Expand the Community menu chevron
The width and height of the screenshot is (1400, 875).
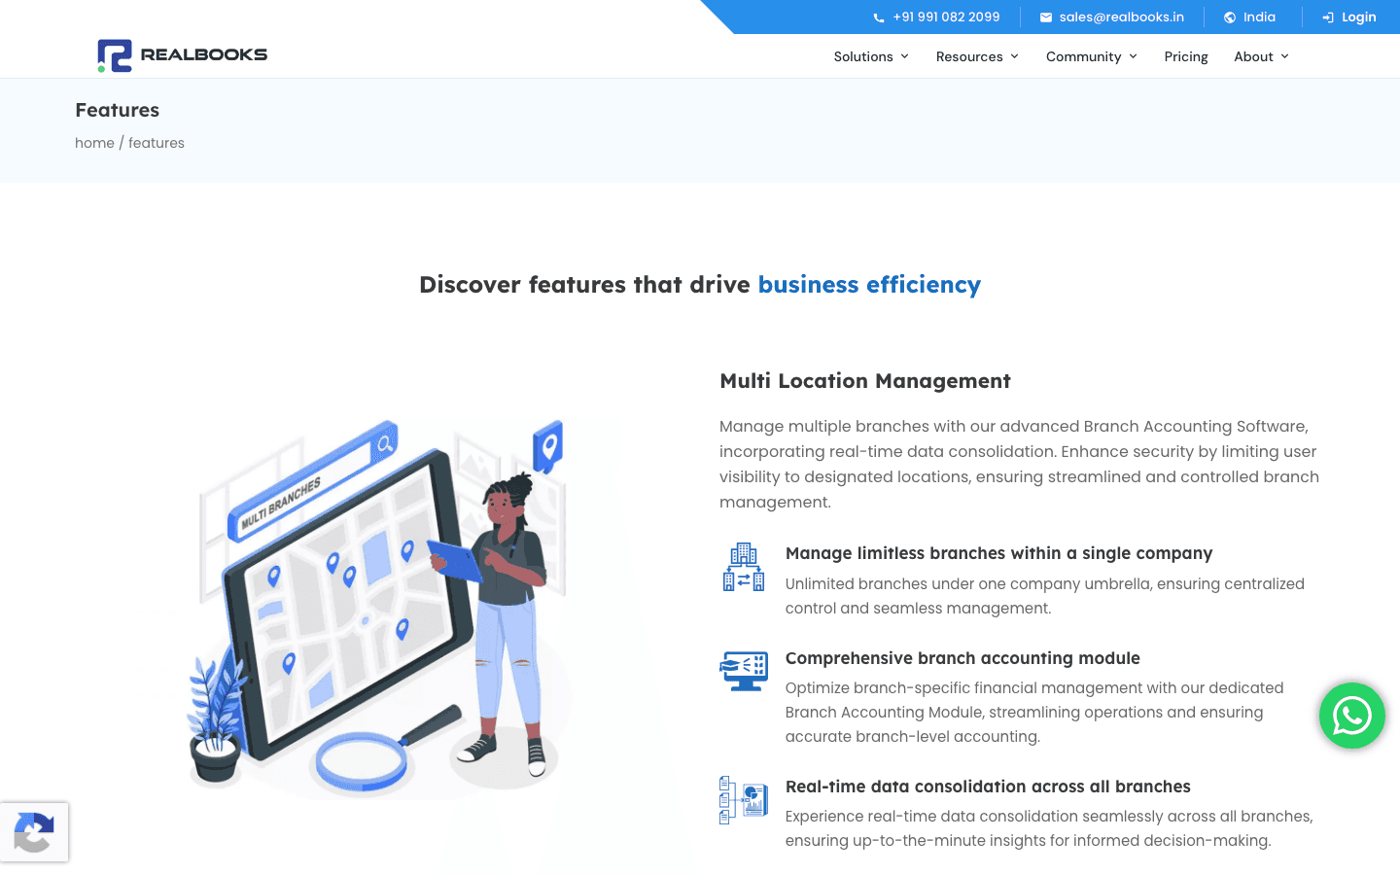pyautogui.click(x=1134, y=56)
